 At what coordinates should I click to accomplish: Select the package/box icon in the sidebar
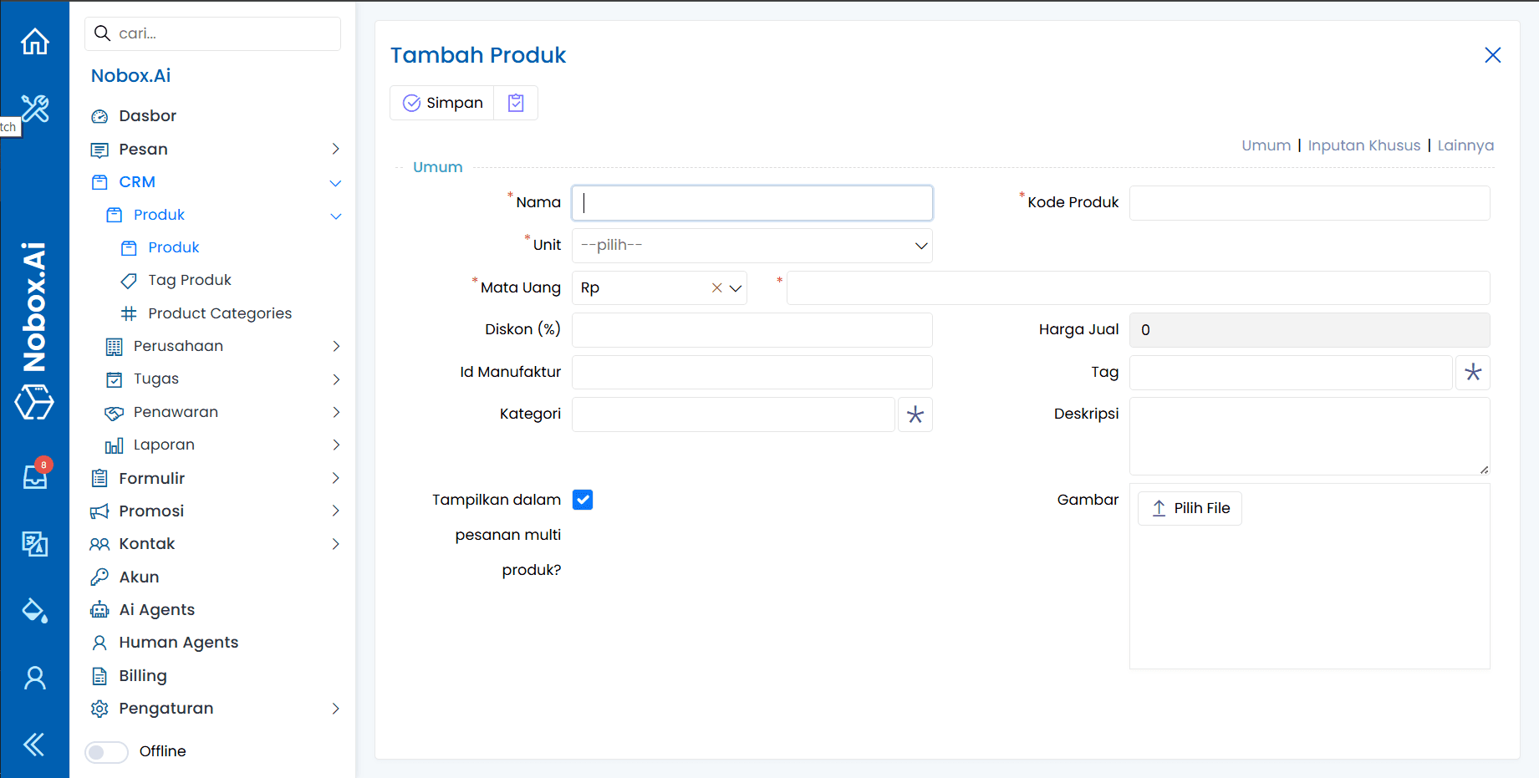(34, 403)
